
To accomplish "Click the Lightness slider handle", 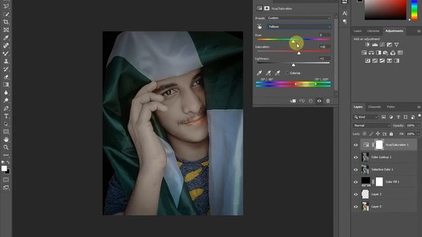I will pos(293,65).
